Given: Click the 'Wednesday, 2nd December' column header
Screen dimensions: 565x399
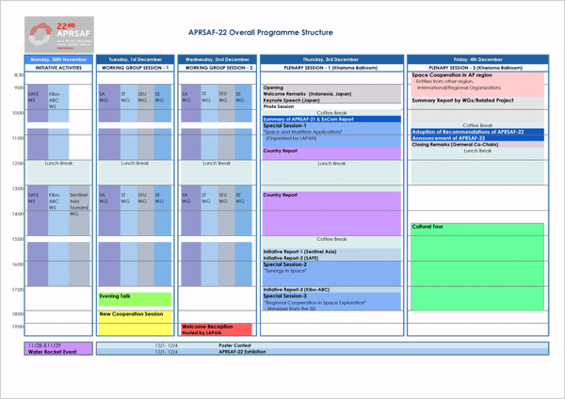Looking at the screenshot, I should point(218,59).
